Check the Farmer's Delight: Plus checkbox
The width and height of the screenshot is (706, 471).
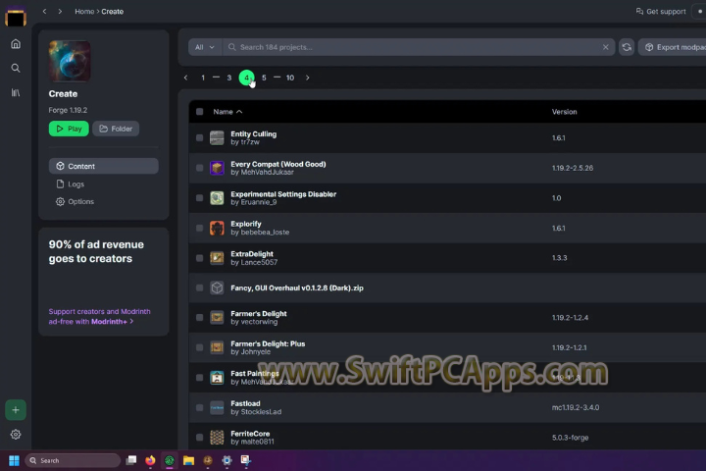199,347
